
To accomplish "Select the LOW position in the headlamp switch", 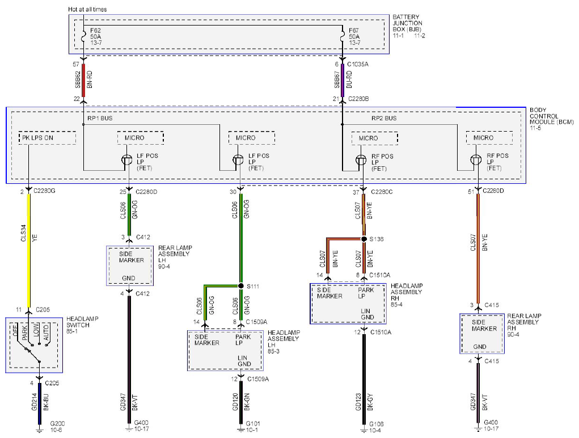I will point(36,331).
